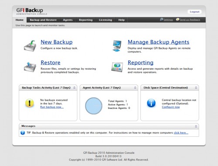Click the feedback speech bubble icon
This screenshot has height=166, width=218.
point(177,19)
